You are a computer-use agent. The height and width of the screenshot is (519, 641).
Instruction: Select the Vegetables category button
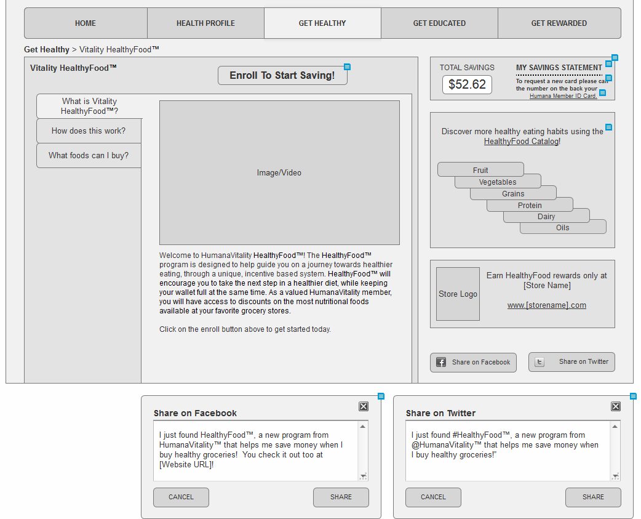[498, 182]
